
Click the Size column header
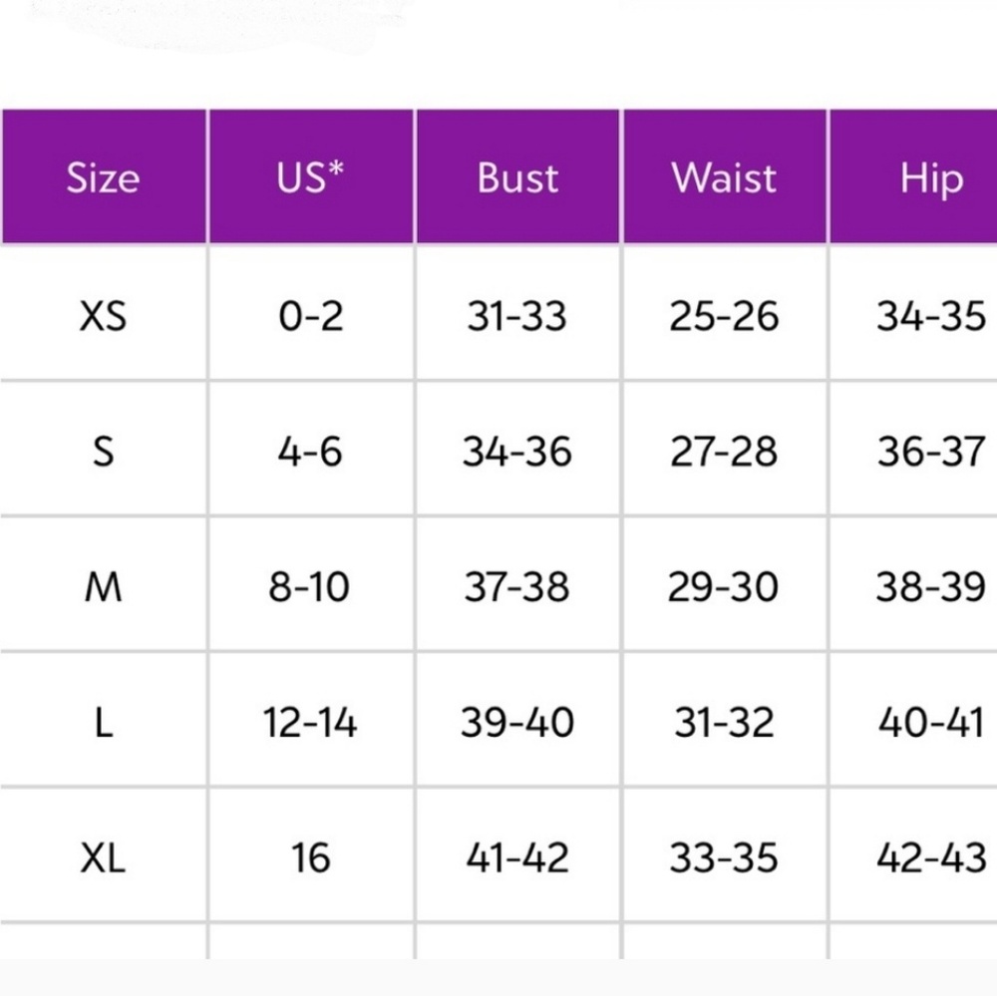[x=103, y=176]
